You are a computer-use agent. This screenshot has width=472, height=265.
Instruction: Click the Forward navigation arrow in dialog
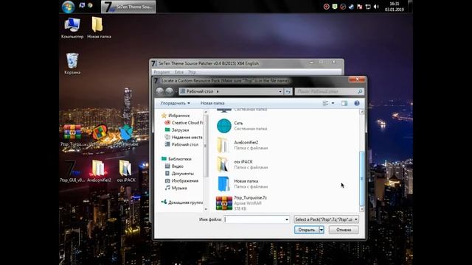(169, 91)
